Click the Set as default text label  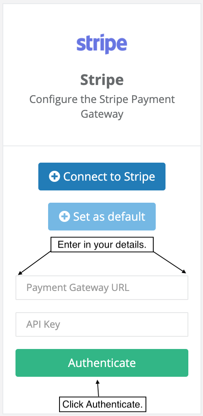pyautogui.click(x=109, y=217)
